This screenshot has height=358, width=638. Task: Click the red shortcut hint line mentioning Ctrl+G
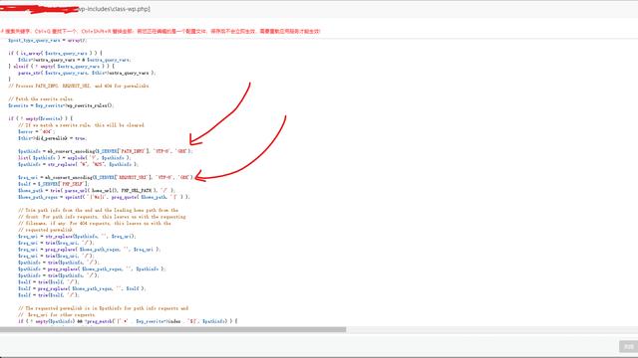coord(160,31)
